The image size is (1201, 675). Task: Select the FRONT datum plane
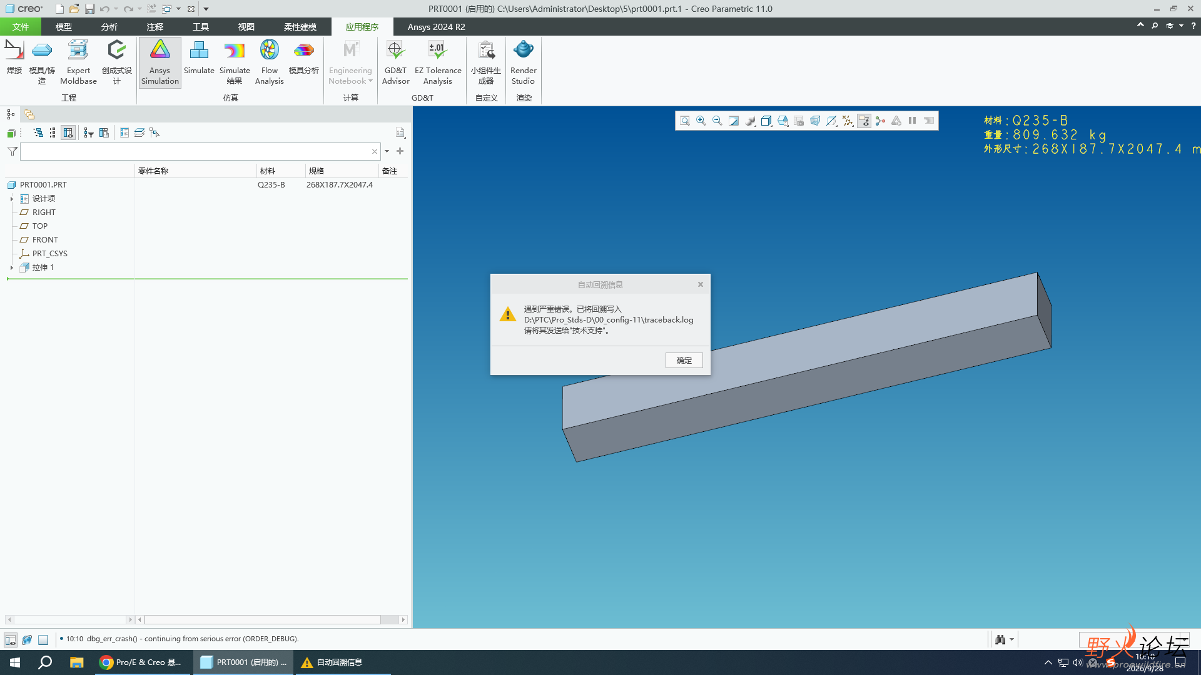pos(45,240)
